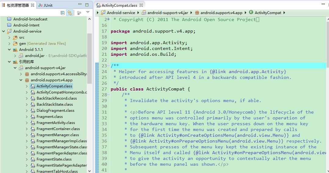Expand the folded copyright comment at line 2
This screenshot has width=329, height=173.
108,19
